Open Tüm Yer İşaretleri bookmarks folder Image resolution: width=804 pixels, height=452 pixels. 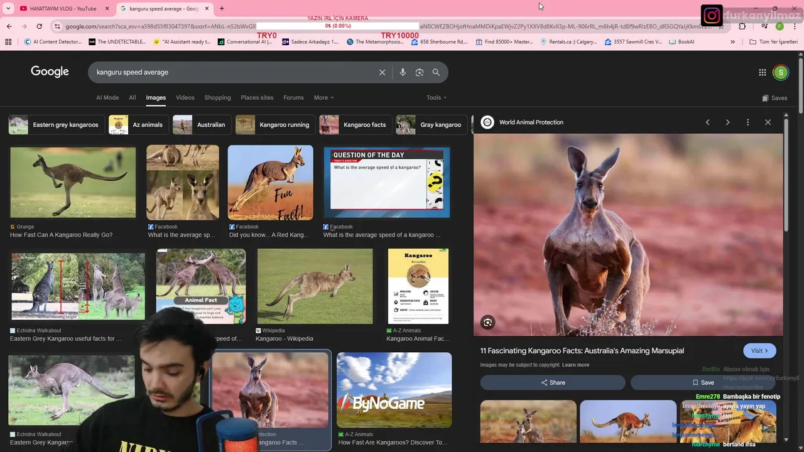pyautogui.click(x=773, y=42)
